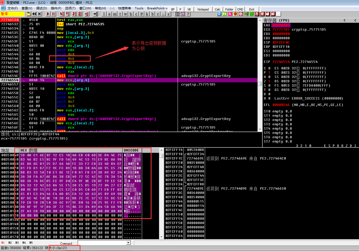
Task: Open Run trace via '...' button
Action: tap(163, 14)
